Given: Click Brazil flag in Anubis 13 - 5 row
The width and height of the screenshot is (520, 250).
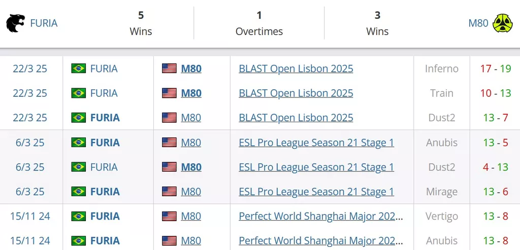Looking at the screenshot, I should (x=79, y=142).
